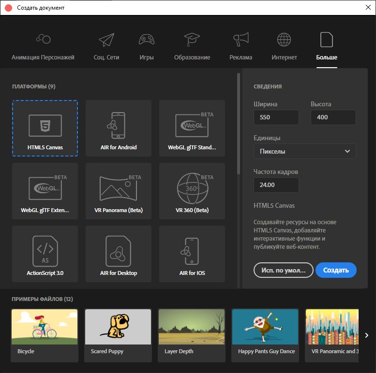Click the HTML5 Canvas label text
Viewport: 376px width, 373px height.
point(45,147)
